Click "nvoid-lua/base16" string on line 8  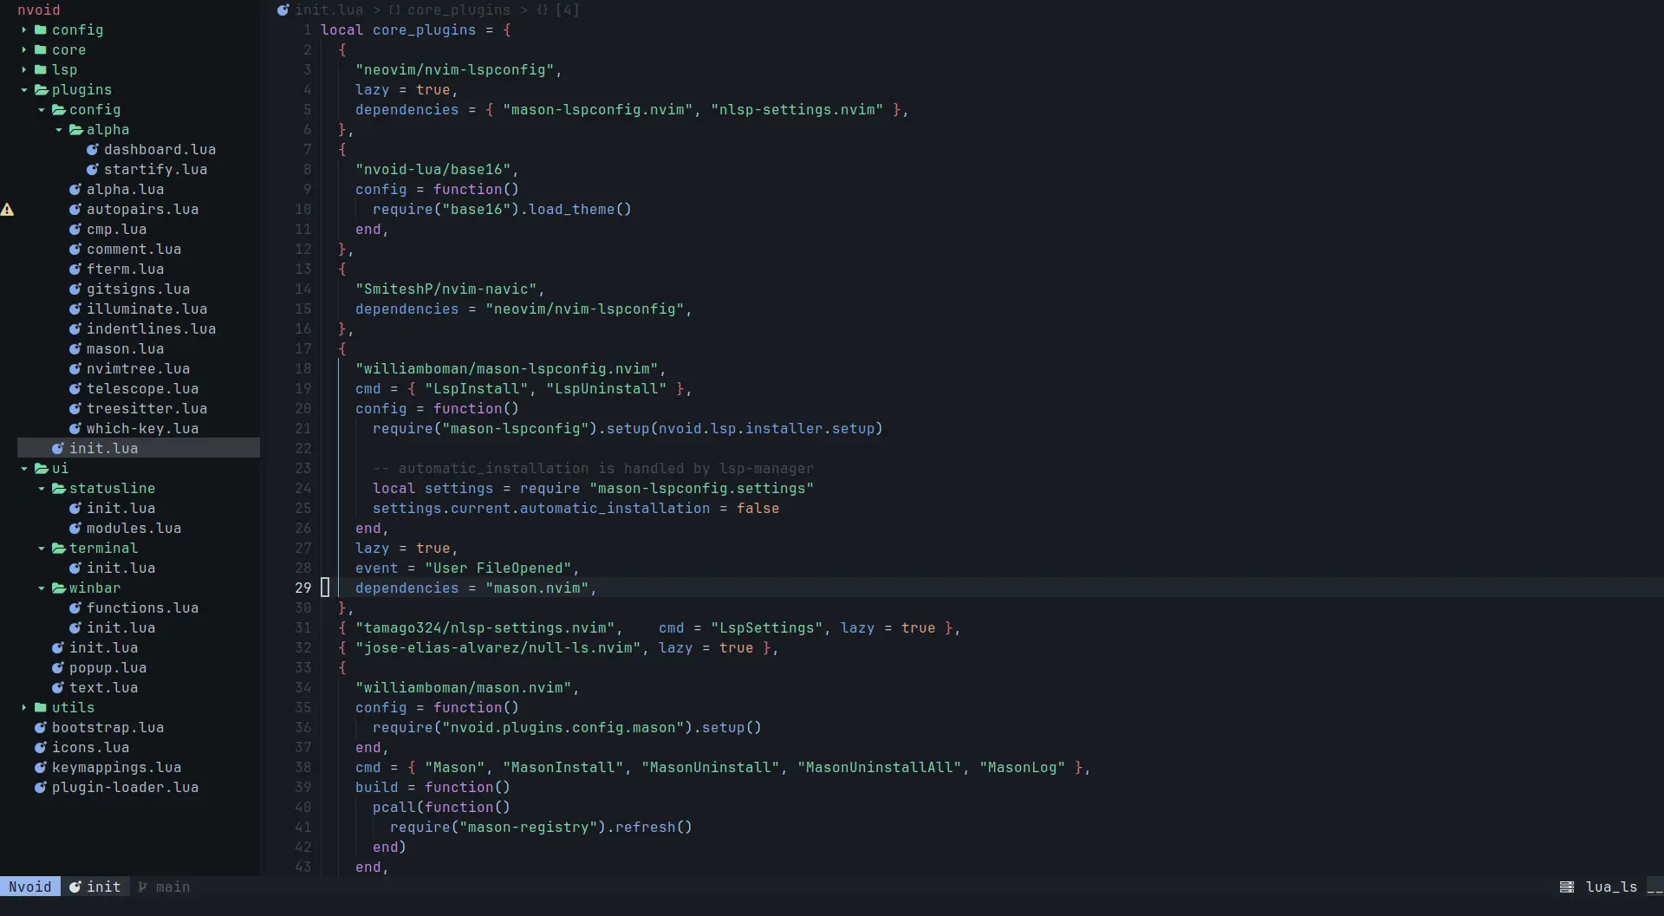coord(432,170)
